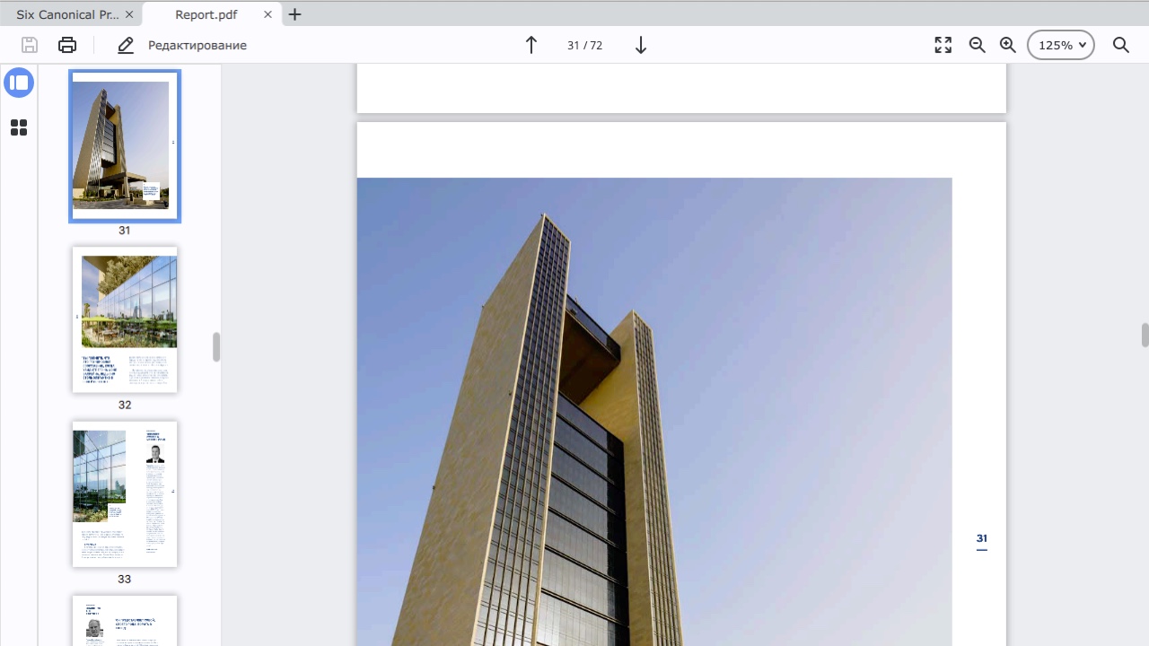The image size is (1149, 646).
Task: Open page 32 thumbnail
Action: click(125, 319)
